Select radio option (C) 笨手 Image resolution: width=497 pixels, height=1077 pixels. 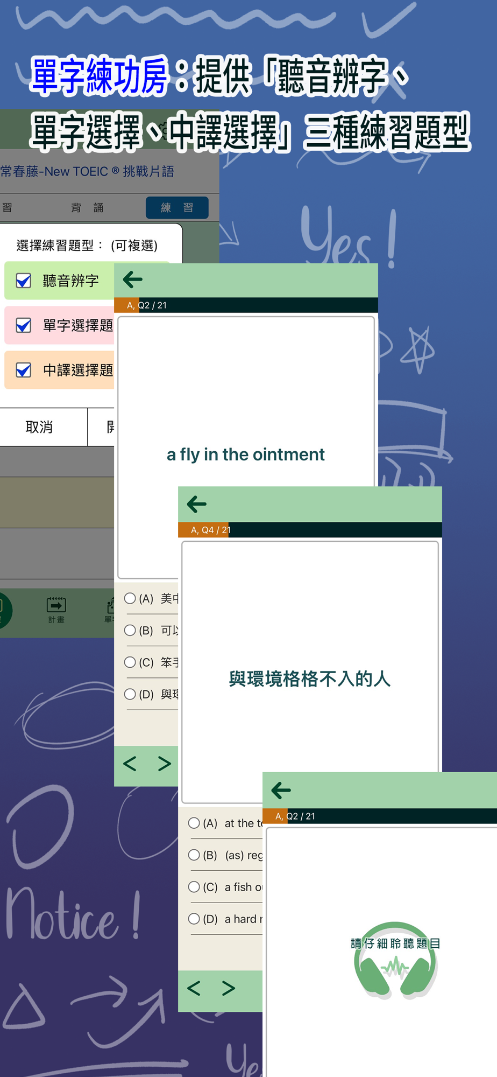pyautogui.click(x=130, y=662)
